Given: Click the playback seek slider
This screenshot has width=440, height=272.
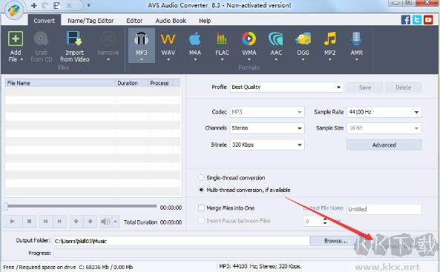Looking at the screenshot, I should tap(81, 206).
